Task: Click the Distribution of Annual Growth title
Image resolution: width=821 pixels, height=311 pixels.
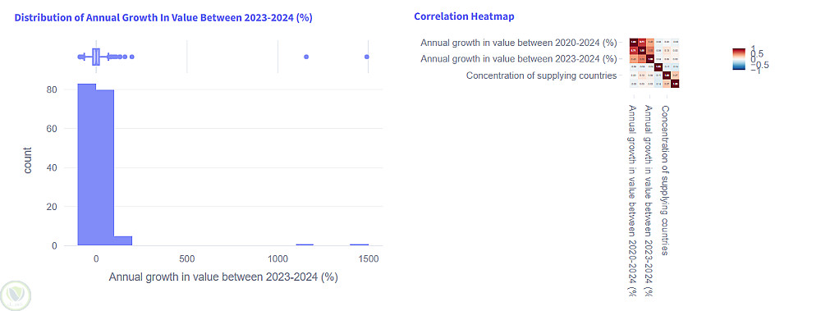Action: (163, 17)
